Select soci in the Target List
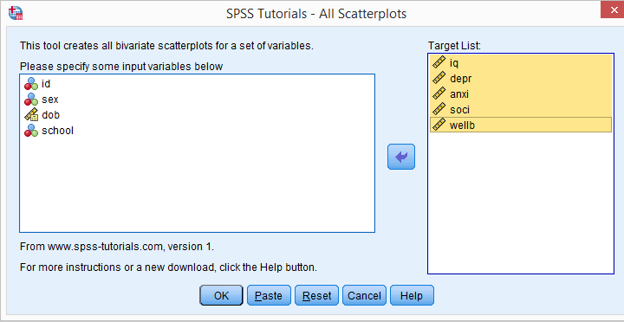Image resolution: width=624 pixels, height=322 pixels. click(x=521, y=109)
